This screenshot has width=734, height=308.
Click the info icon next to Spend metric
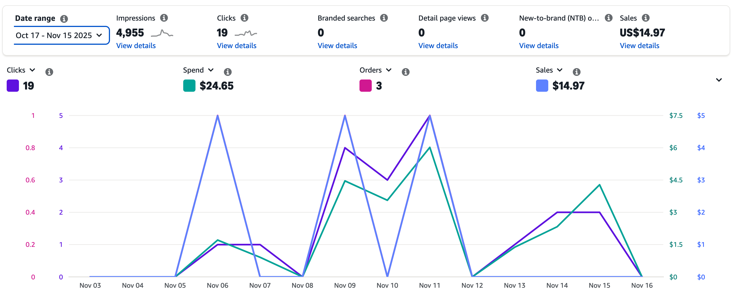[227, 72]
